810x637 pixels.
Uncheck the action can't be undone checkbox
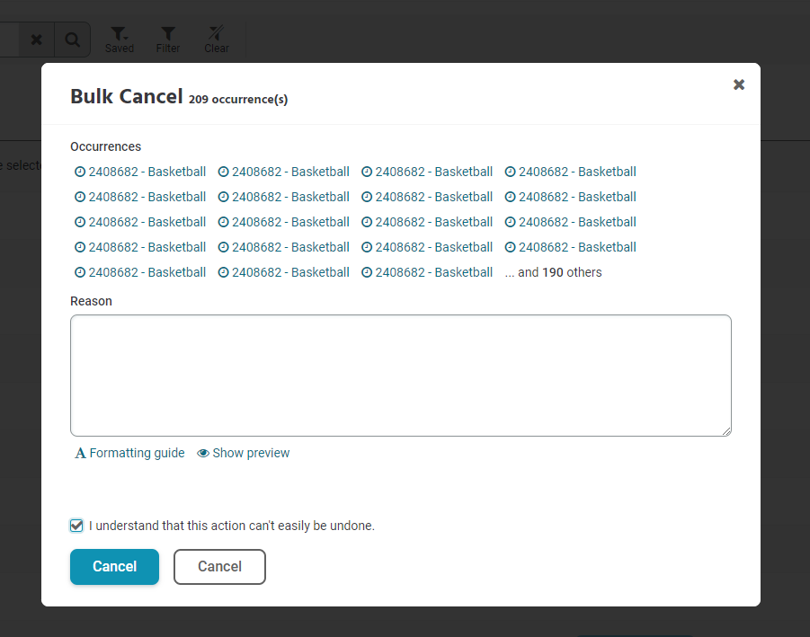click(x=77, y=526)
